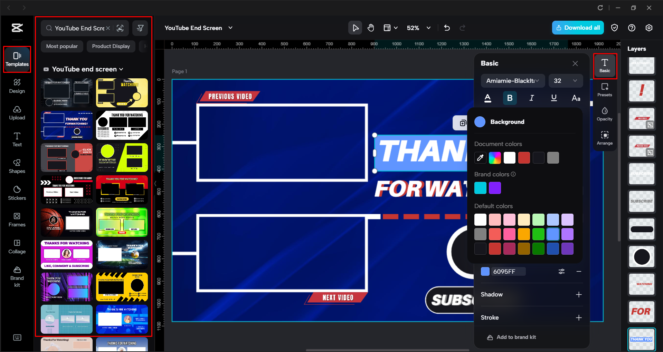Select the Product Display category
Screen dimensions: 663x352
(111, 46)
